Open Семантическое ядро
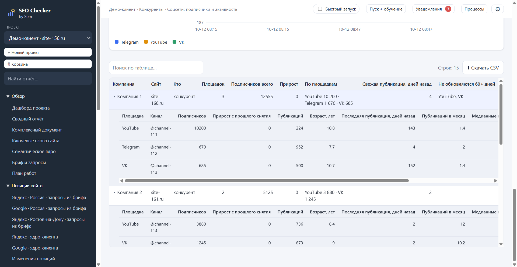The height and width of the screenshot is (267, 517). click(x=34, y=152)
